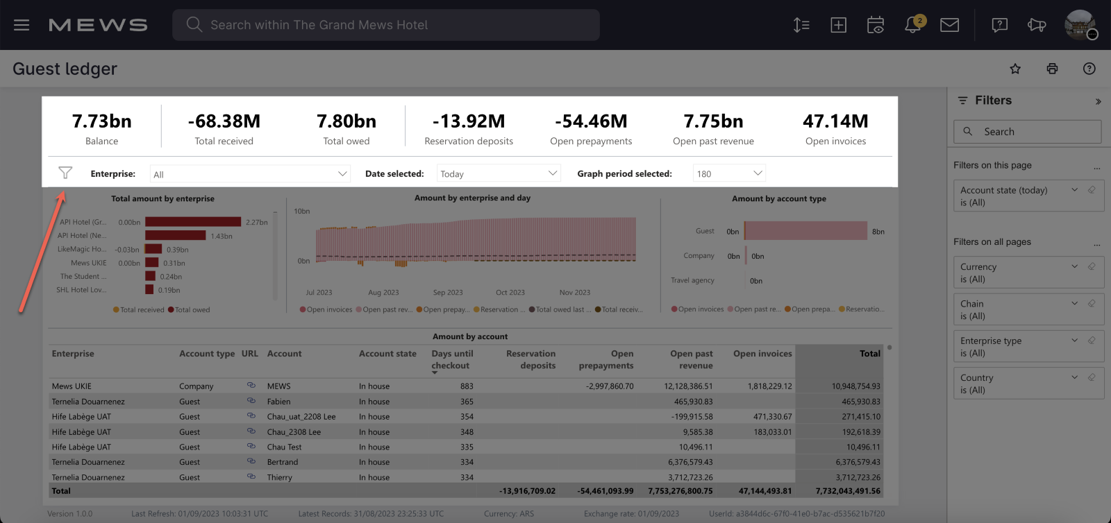Open more options for Filters on all pages
This screenshot has height=523, width=1111.
point(1097,243)
